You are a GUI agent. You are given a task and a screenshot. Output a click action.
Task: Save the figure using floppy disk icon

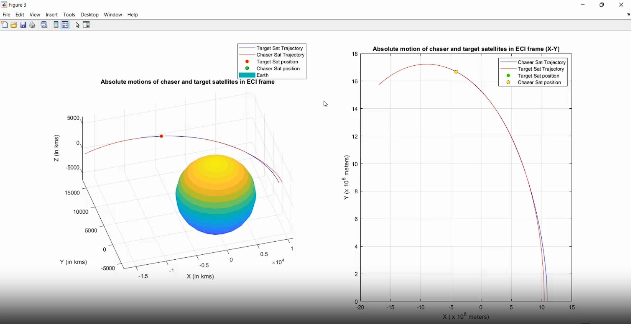pyautogui.click(x=23, y=25)
